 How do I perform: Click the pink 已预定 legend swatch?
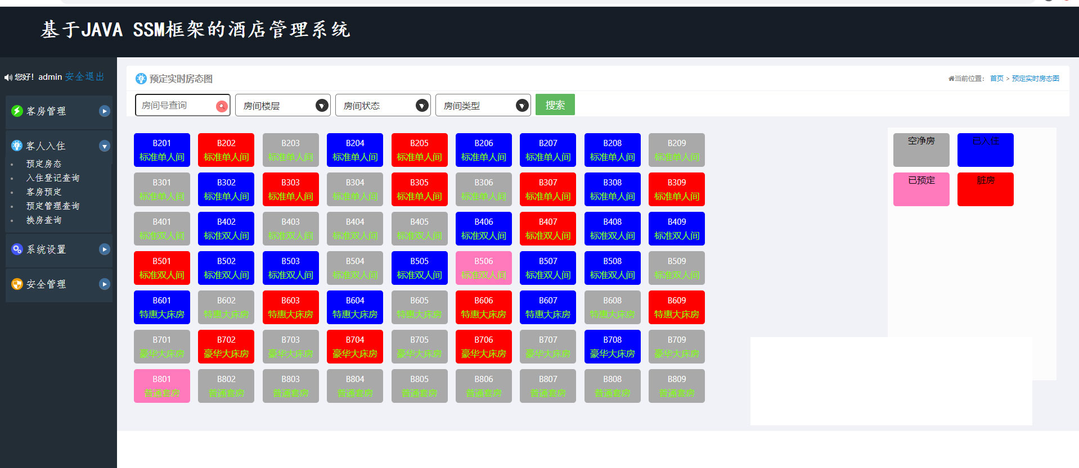point(921,189)
